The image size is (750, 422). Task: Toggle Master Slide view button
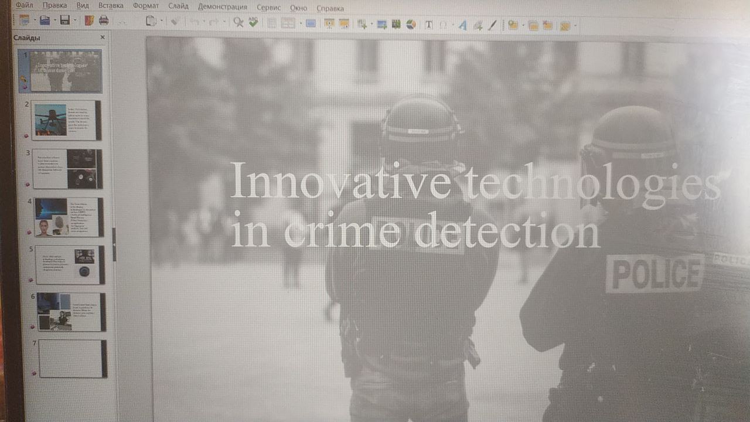(311, 23)
